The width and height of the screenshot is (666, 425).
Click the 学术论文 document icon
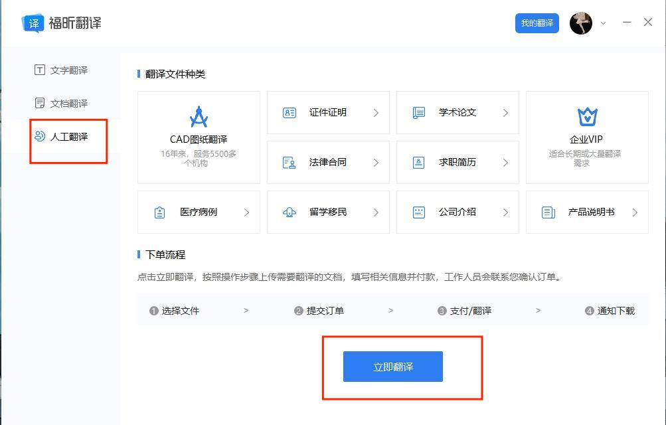(418, 112)
